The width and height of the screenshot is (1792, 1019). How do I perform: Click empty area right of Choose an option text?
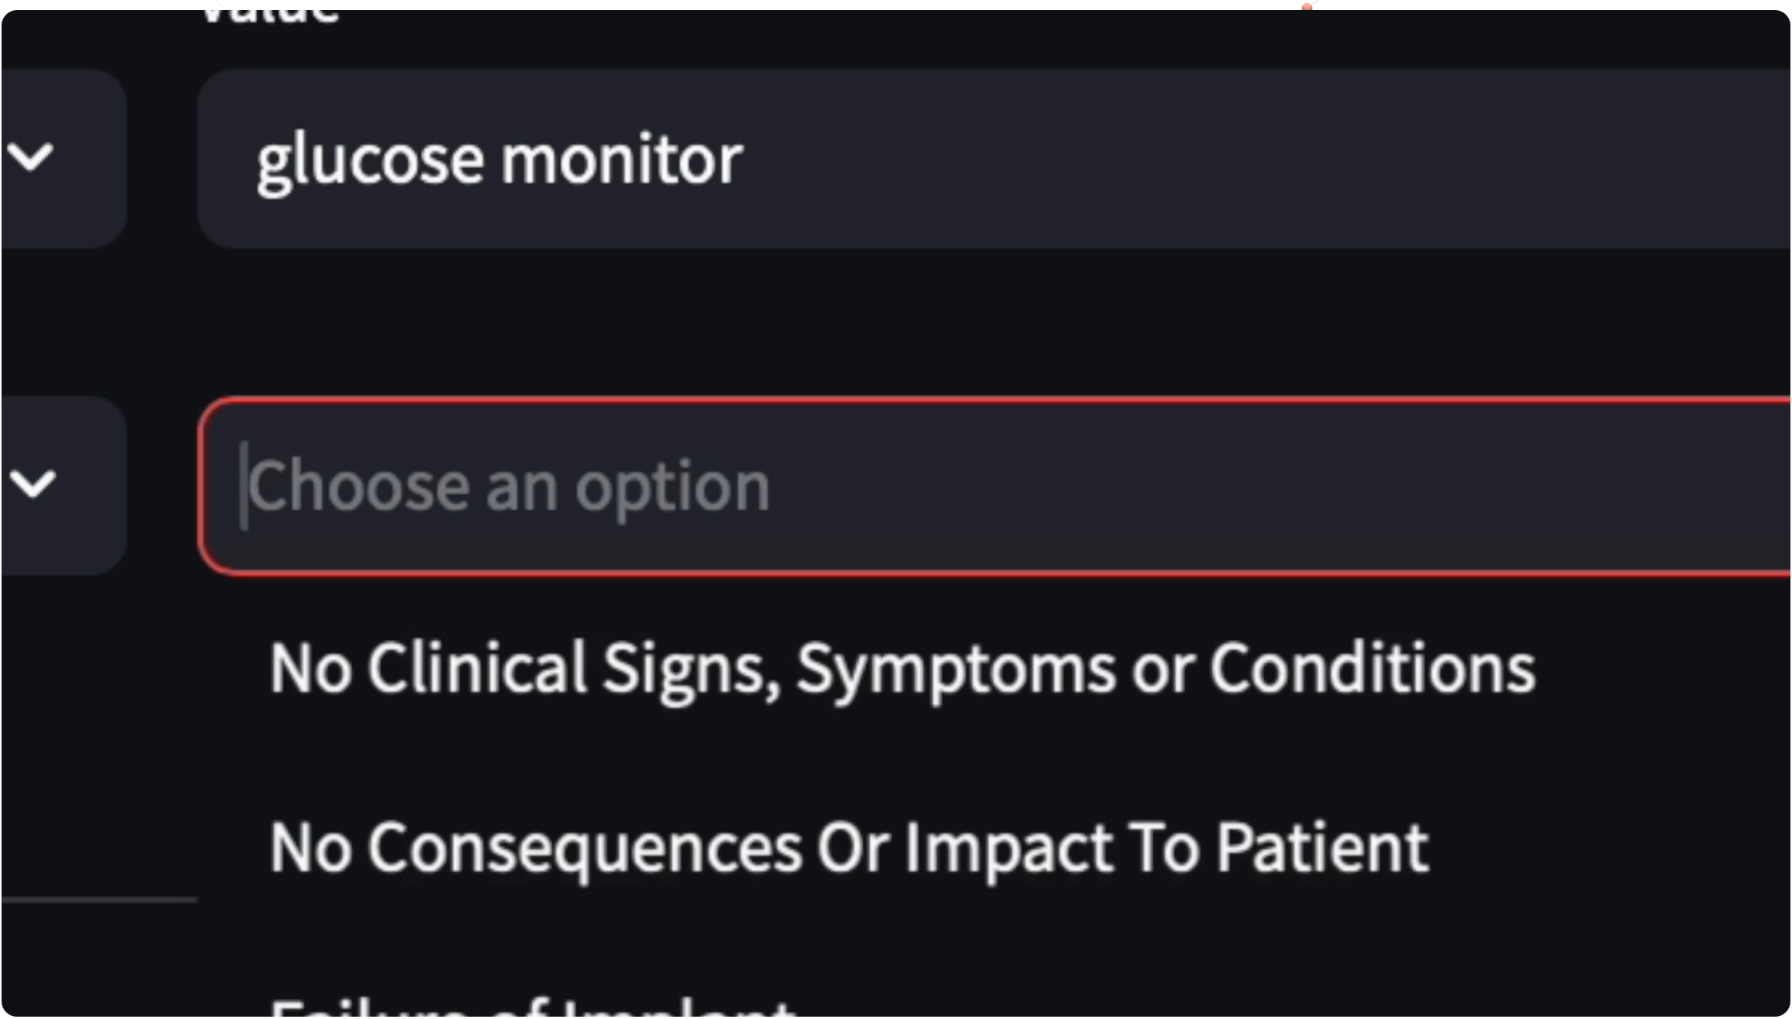pos(1281,486)
